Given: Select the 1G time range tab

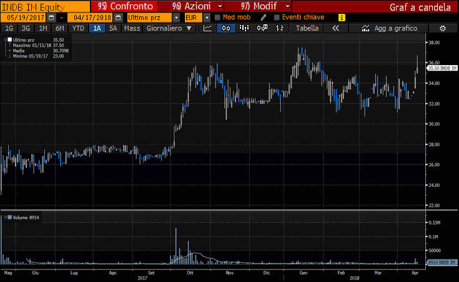Looking at the screenshot, I should point(9,28).
